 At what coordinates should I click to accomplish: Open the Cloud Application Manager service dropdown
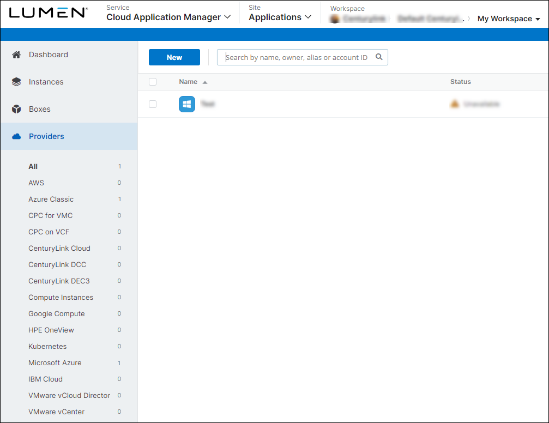(x=168, y=17)
